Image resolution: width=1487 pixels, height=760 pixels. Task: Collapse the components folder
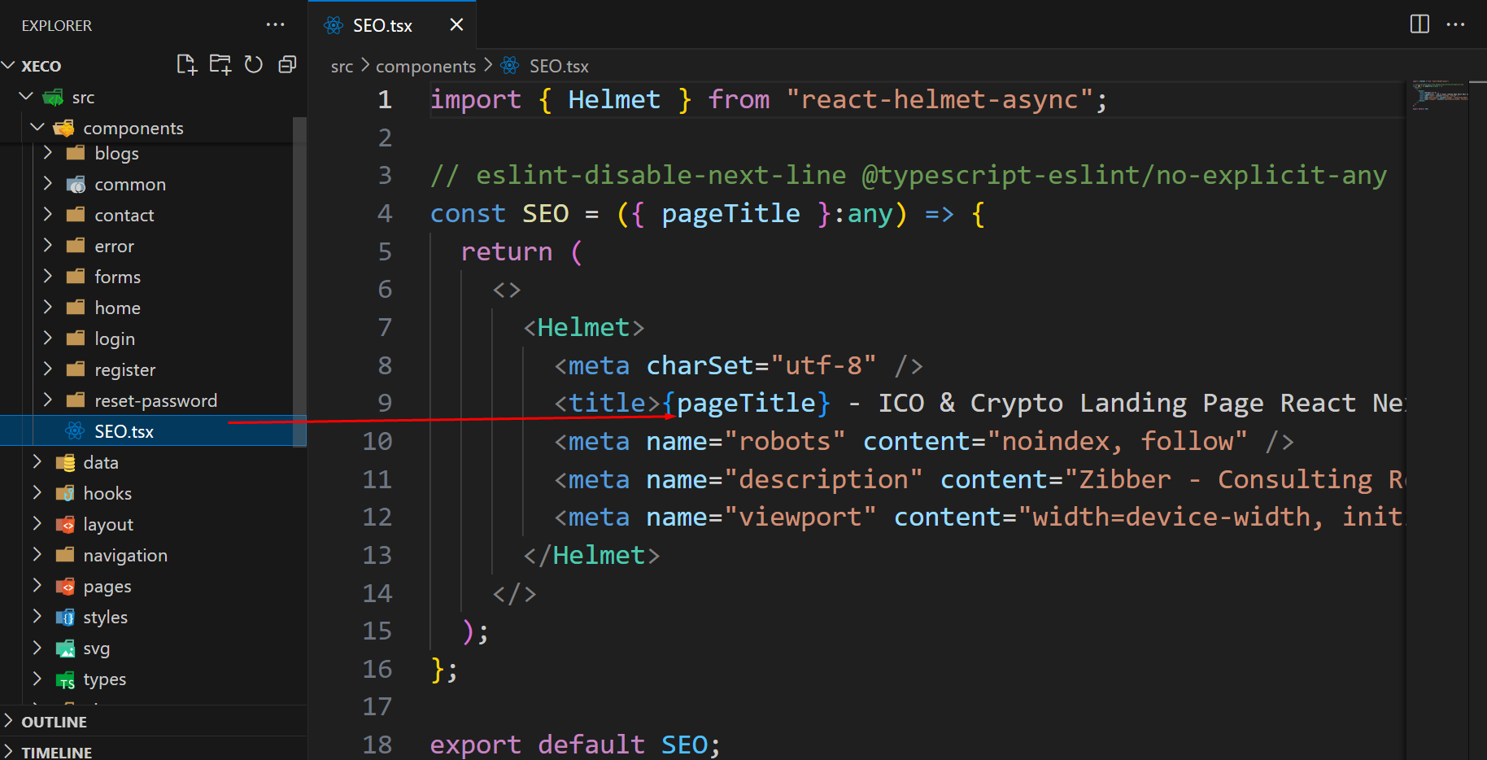(x=37, y=127)
